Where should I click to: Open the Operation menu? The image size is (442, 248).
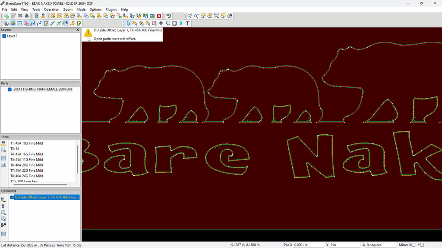(52, 9)
